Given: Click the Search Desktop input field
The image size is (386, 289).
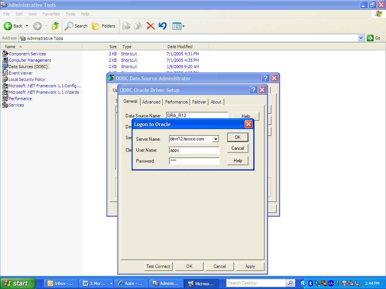Looking at the screenshot, I should [x=256, y=283].
